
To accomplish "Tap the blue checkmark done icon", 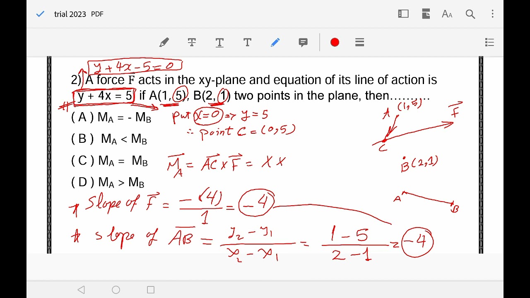I will (x=40, y=14).
